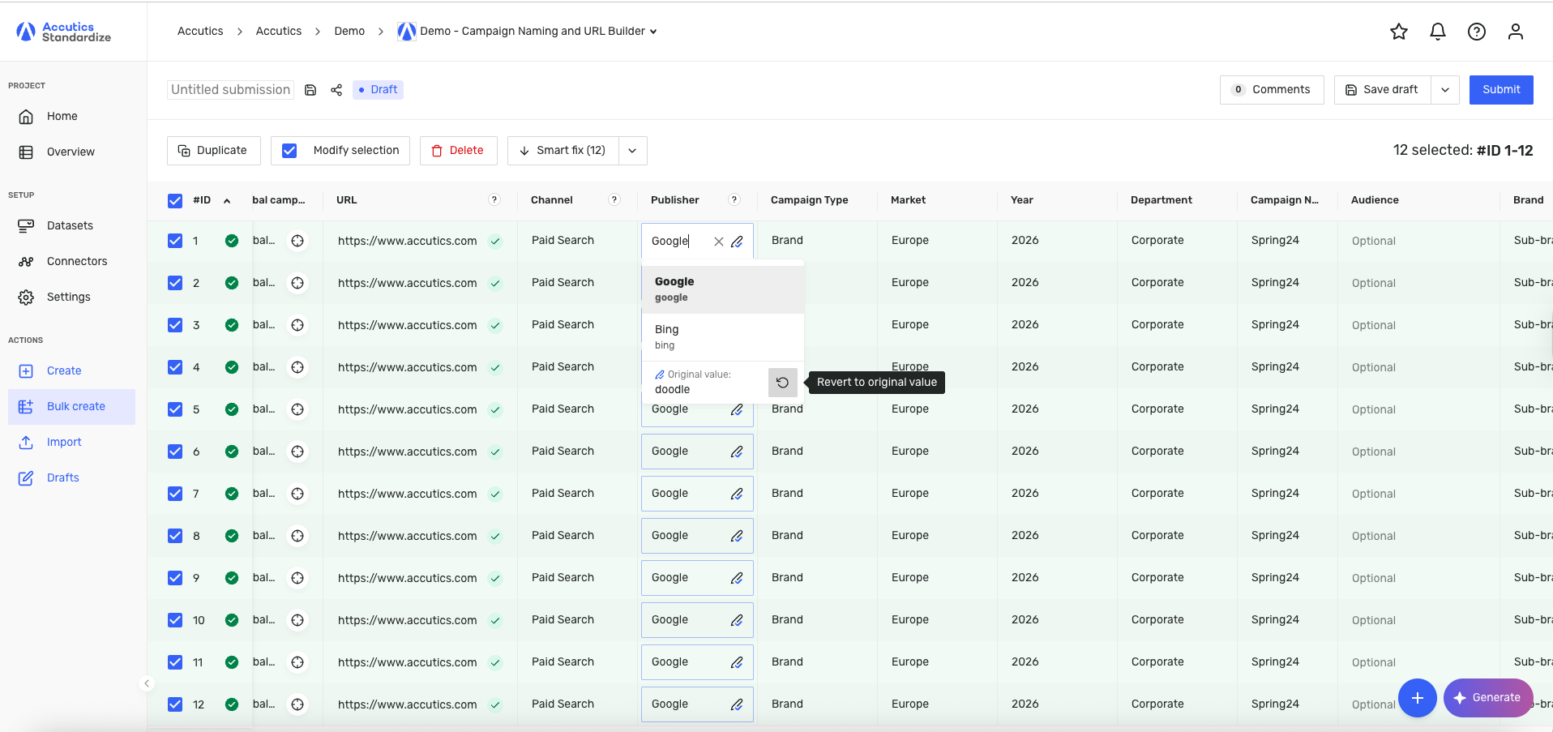
Task: Click the Untitled submission name field
Action: (x=230, y=90)
